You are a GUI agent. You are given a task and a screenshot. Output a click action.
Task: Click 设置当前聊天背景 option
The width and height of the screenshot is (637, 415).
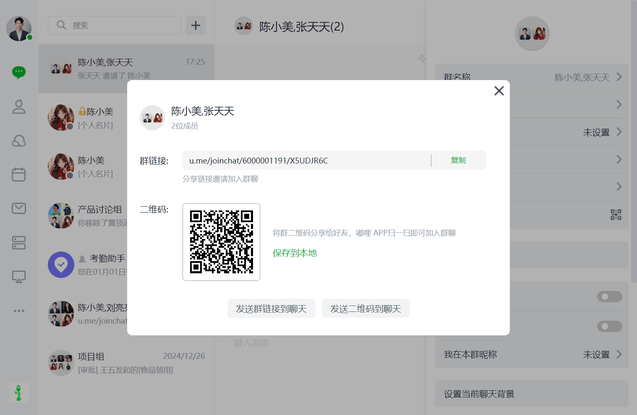532,394
